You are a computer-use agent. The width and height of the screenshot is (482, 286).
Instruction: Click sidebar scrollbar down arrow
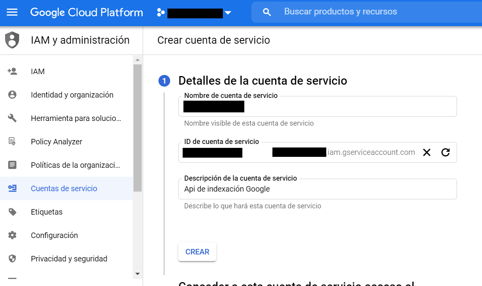click(137, 274)
